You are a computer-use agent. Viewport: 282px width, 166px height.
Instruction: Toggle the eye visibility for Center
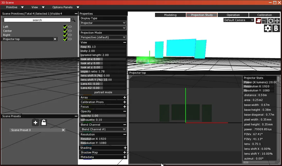(70, 31)
